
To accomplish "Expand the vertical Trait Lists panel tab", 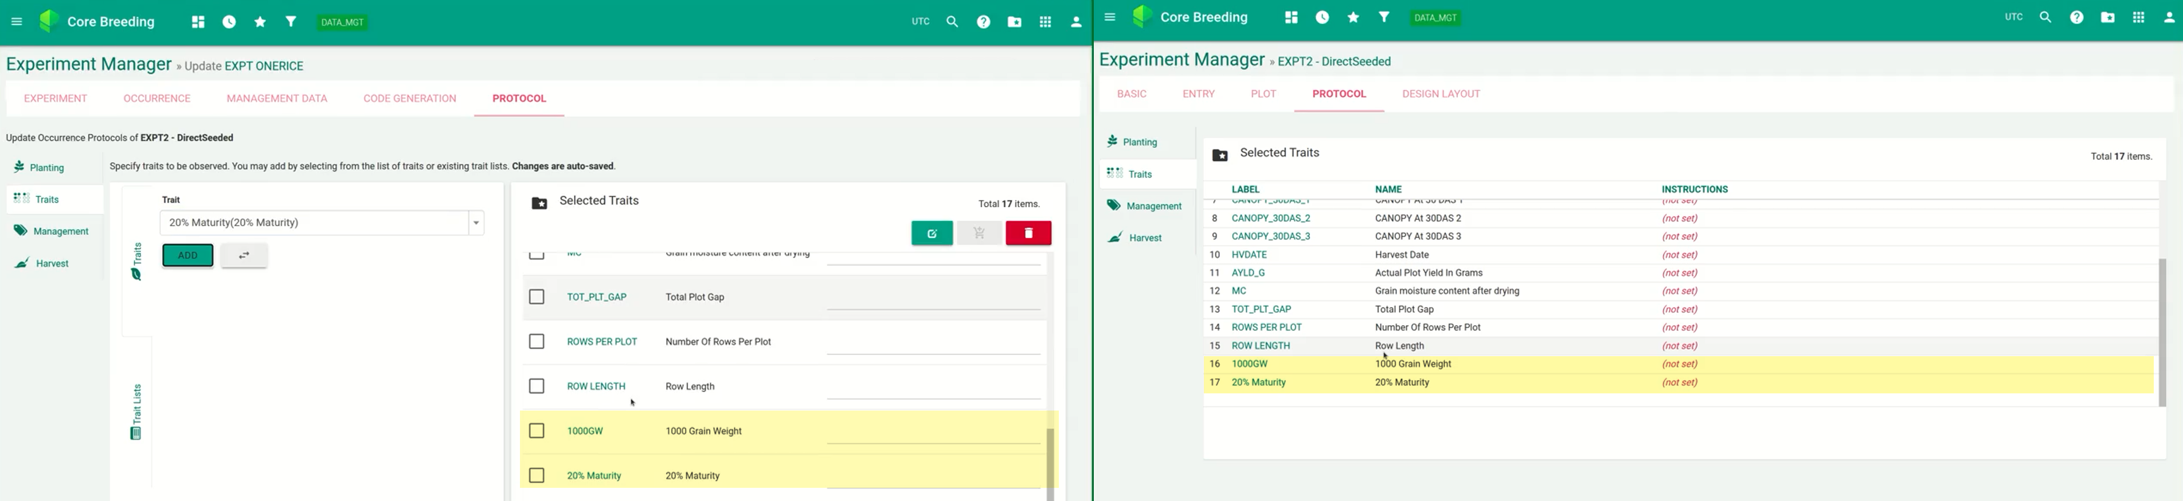I will click(136, 412).
